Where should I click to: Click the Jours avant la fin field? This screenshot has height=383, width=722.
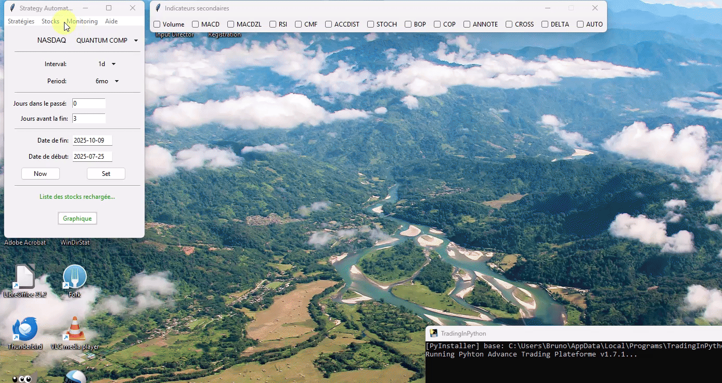pos(89,119)
